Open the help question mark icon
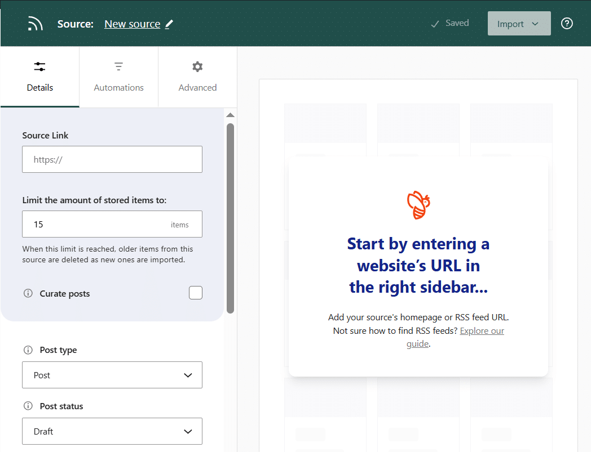Viewport: 591px width, 452px height. [567, 24]
